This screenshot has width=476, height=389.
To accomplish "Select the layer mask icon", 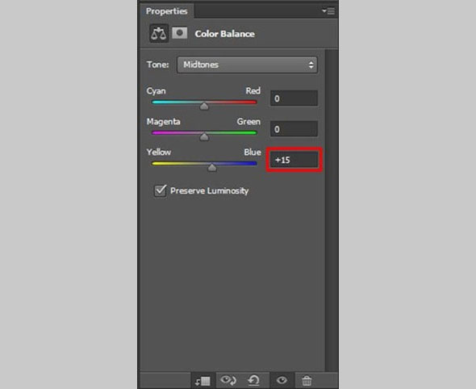I will pyautogui.click(x=179, y=33).
